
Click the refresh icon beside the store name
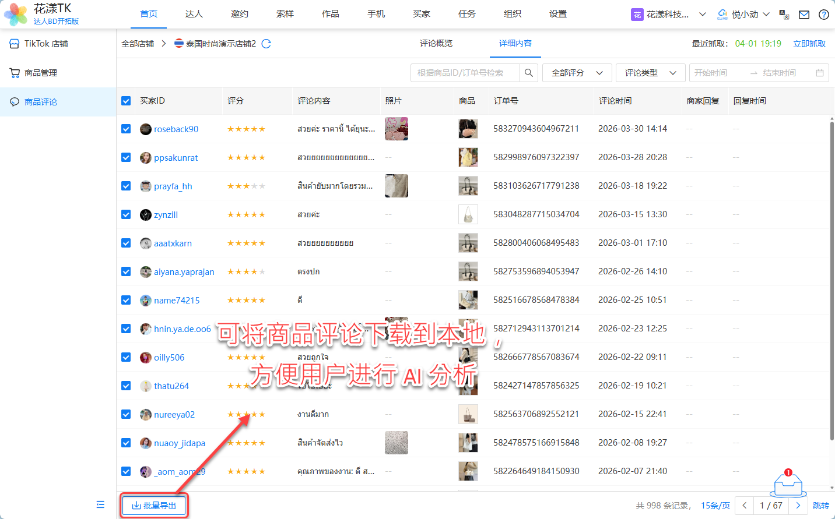(266, 44)
